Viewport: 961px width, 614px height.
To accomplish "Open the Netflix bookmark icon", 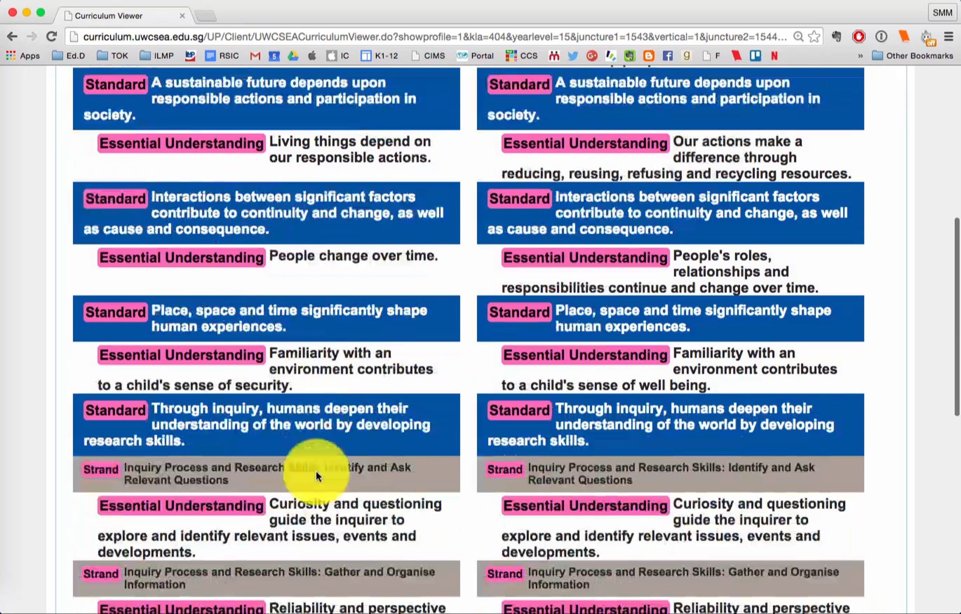I will pyautogui.click(x=774, y=56).
